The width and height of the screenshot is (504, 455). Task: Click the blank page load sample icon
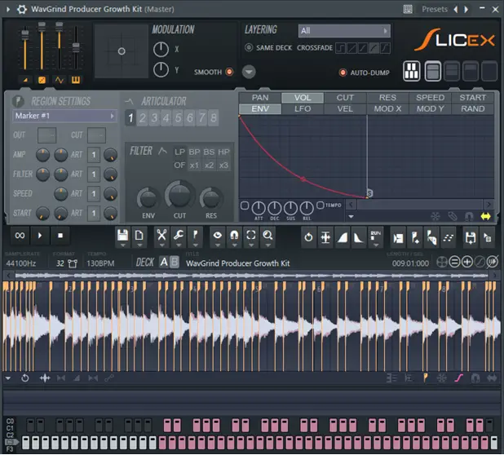[x=139, y=238]
